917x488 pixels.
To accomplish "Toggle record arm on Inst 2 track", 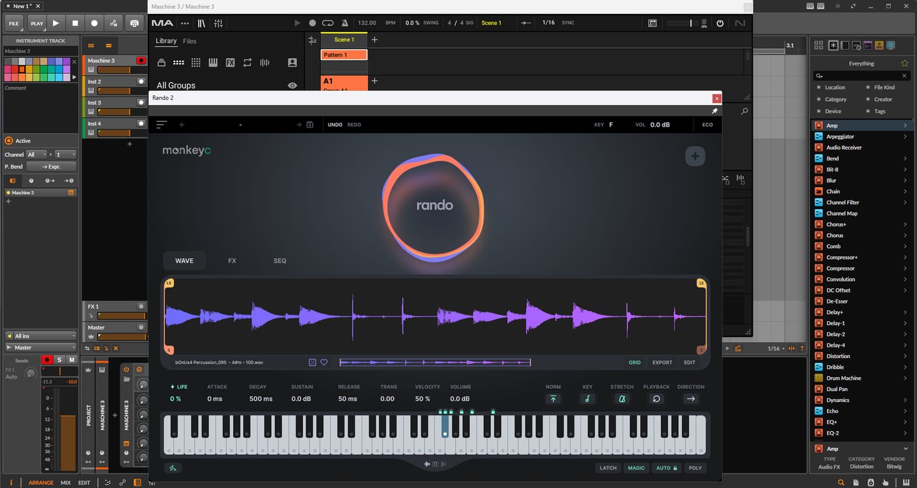I will (141, 81).
